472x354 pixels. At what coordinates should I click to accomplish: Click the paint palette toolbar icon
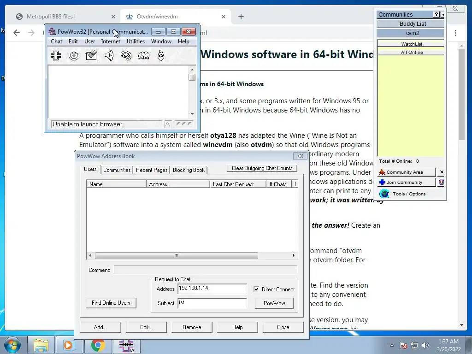point(126,55)
